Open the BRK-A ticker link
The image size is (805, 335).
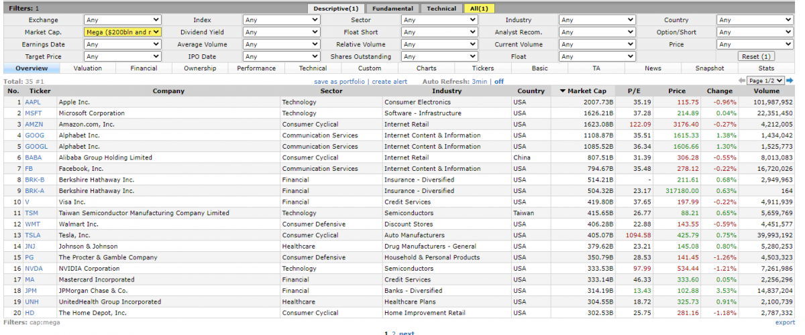coord(35,191)
